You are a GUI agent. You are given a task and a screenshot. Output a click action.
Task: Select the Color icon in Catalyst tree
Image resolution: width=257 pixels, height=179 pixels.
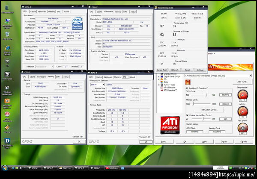[162, 82]
